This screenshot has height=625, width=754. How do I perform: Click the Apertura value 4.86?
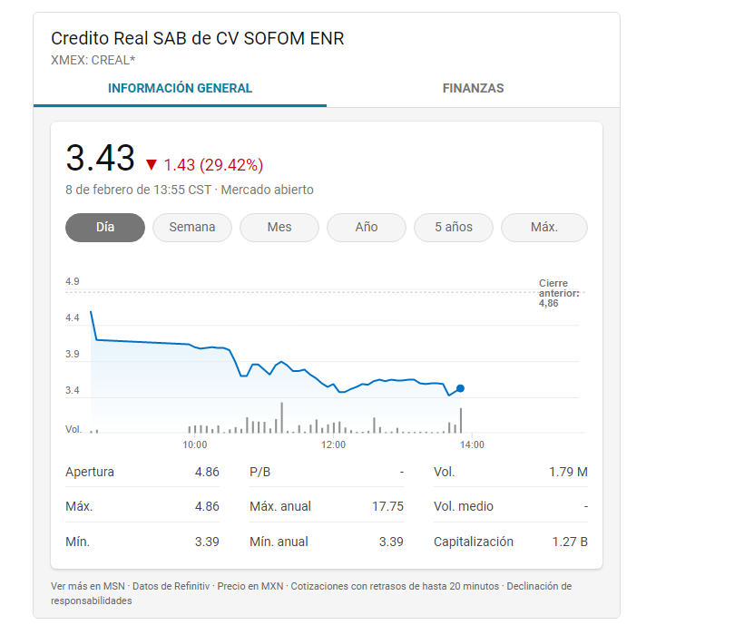pyautogui.click(x=205, y=472)
